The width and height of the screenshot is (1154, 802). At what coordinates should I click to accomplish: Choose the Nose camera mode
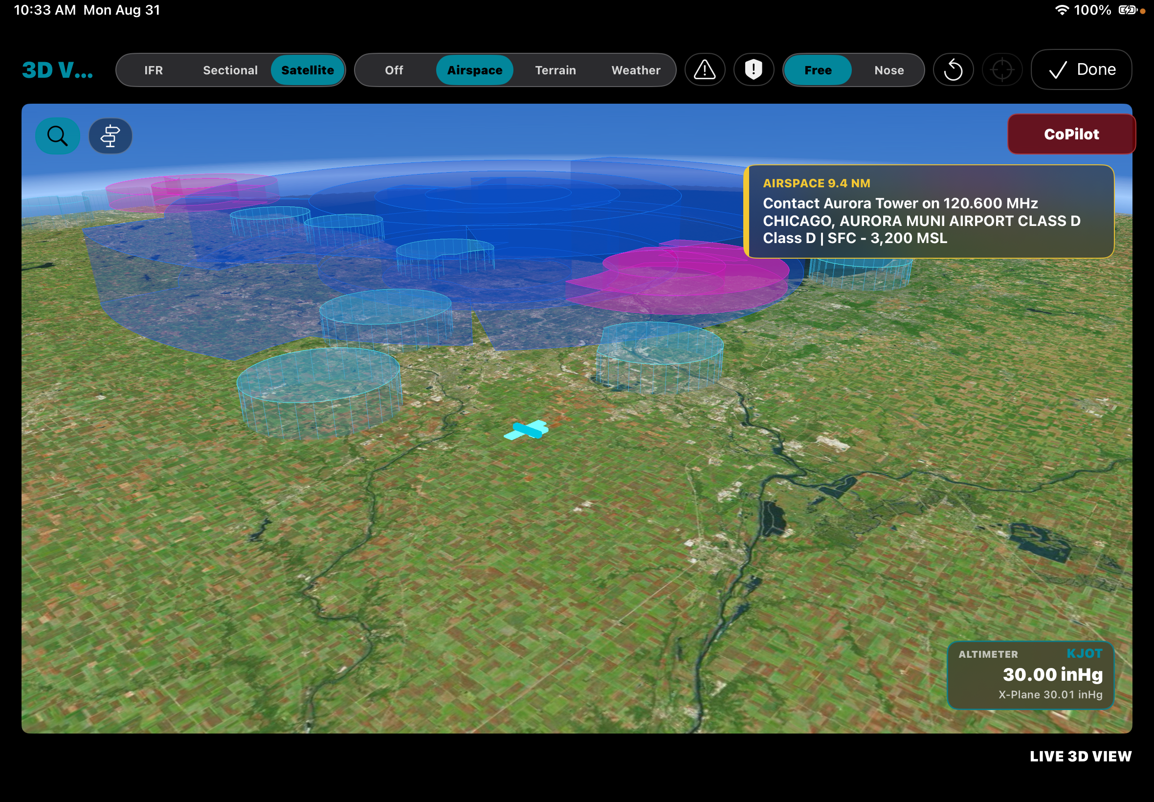889,70
